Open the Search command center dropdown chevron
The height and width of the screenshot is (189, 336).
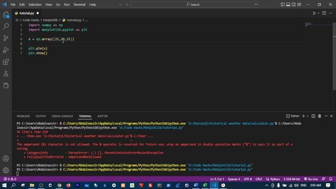pos(256,4)
